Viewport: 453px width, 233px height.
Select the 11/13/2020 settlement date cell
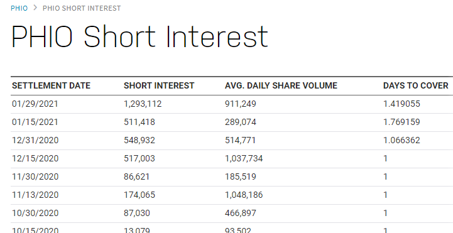pyautogui.click(x=35, y=195)
